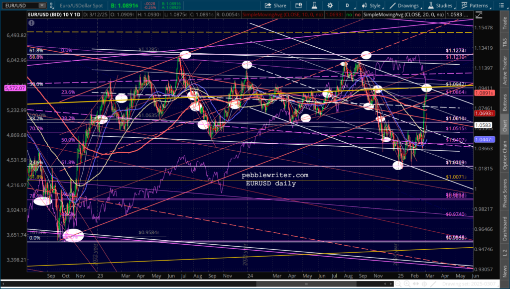The height and width of the screenshot is (289, 510).
Task: Open the Patterns menu
Action: [x=475, y=5]
